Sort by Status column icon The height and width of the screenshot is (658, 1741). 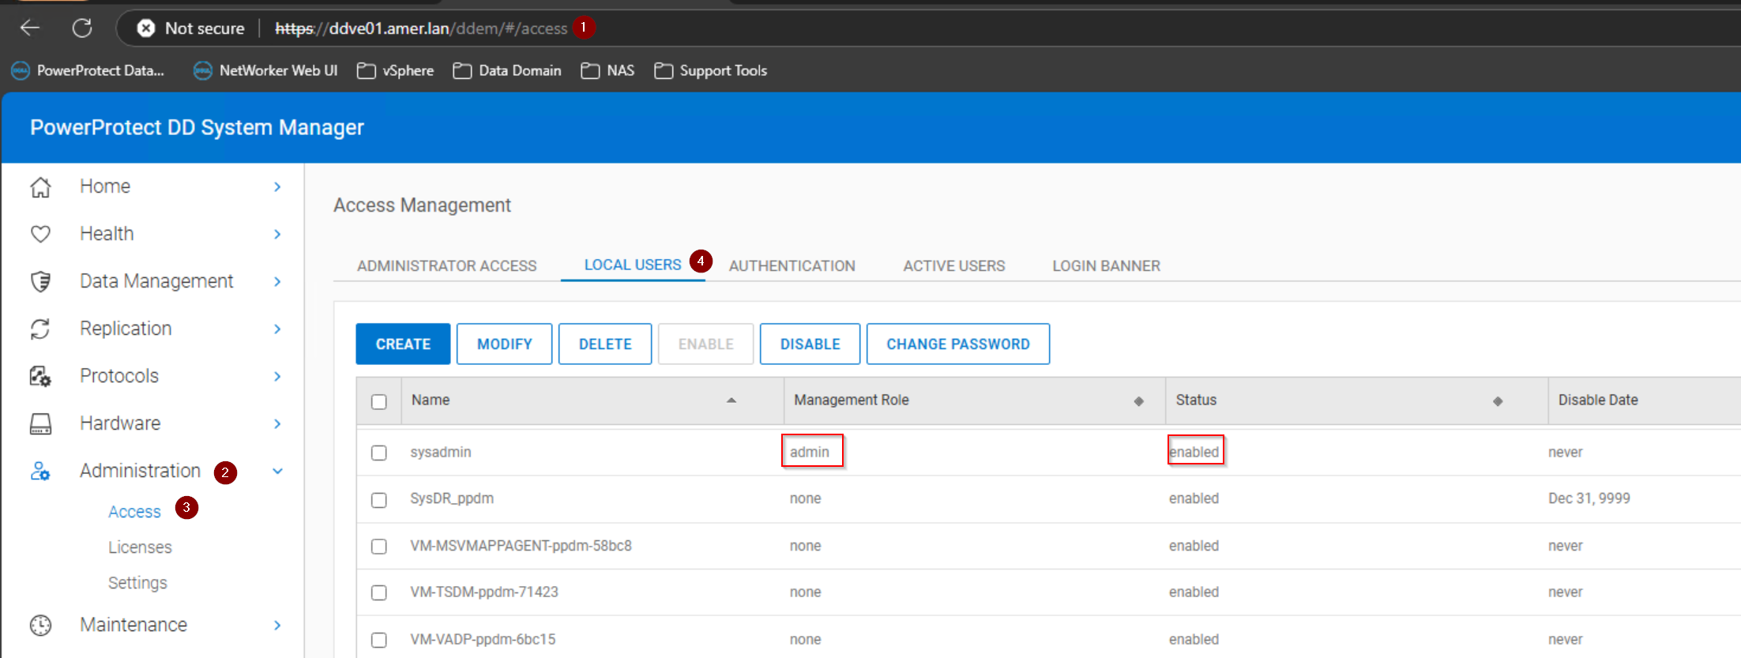coord(1497,401)
